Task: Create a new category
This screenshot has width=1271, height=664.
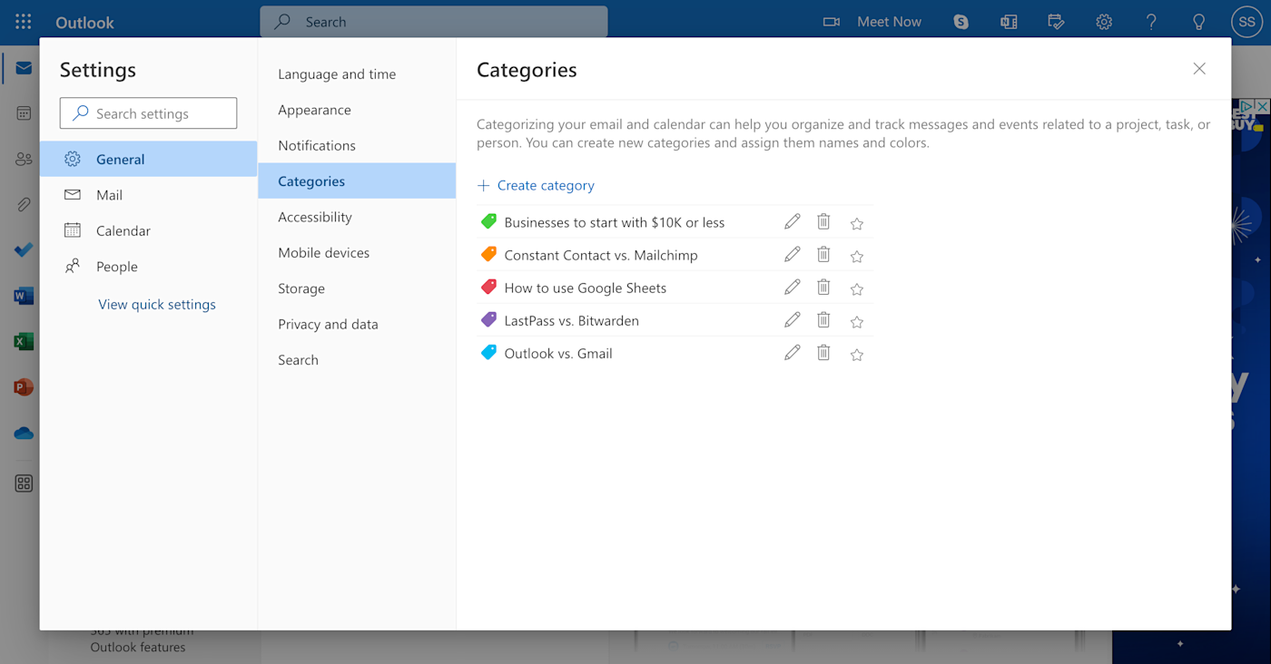Action: point(536,185)
